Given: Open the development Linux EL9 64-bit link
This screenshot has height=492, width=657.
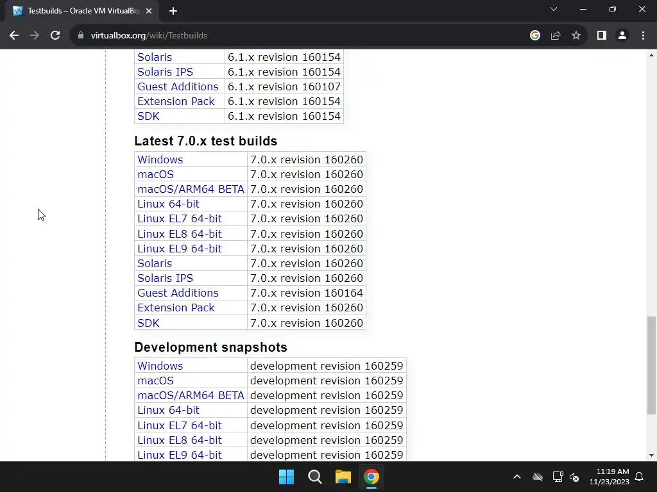Looking at the screenshot, I should pyautogui.click(x=180, y=455).
